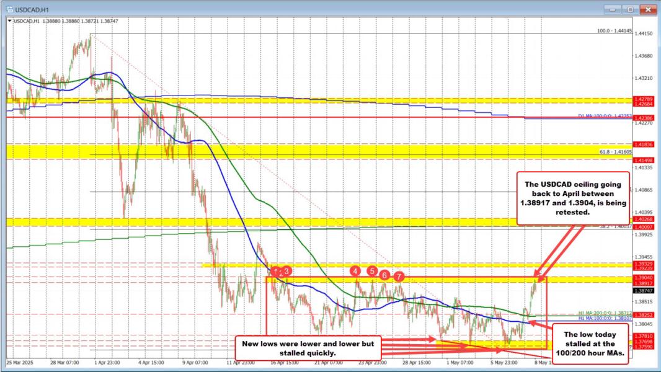Click the Fibonacci label '38.2 - 1.40037'
Screen dimensions: 661x372
(x=616, y=226)
